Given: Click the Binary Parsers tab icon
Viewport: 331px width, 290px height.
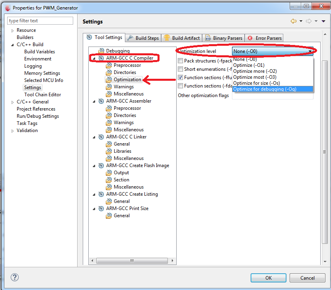Looking at the screenshot, I should (208, 38).
